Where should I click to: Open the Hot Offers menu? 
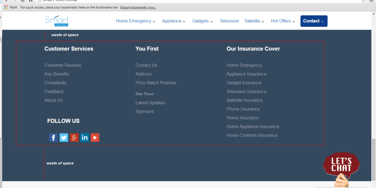click(283, 21)
